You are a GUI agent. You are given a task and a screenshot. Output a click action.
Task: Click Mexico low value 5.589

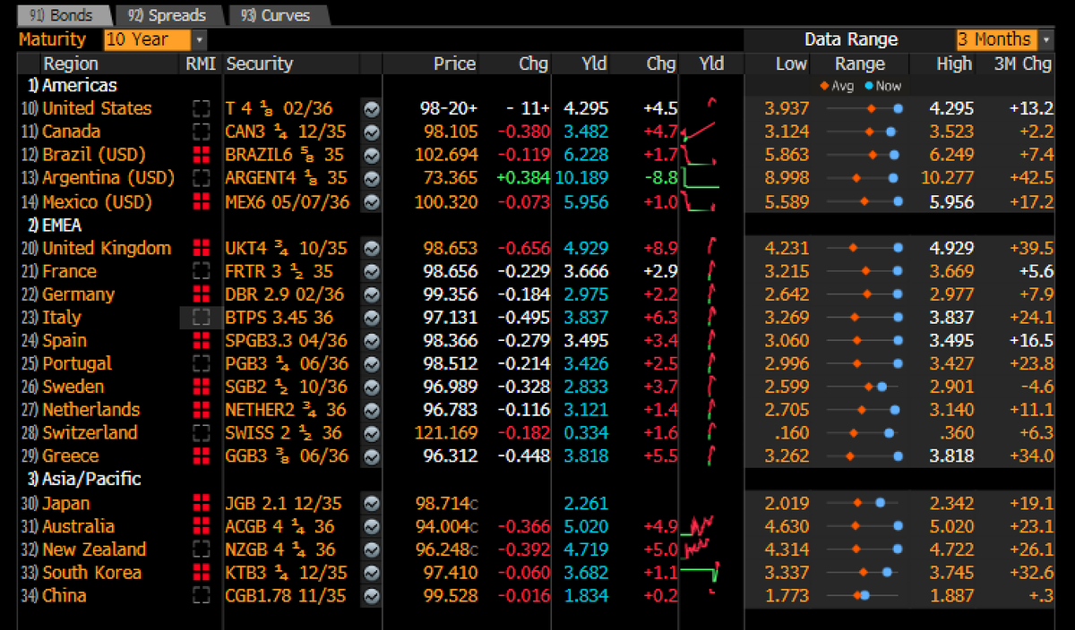pos(787,202)
